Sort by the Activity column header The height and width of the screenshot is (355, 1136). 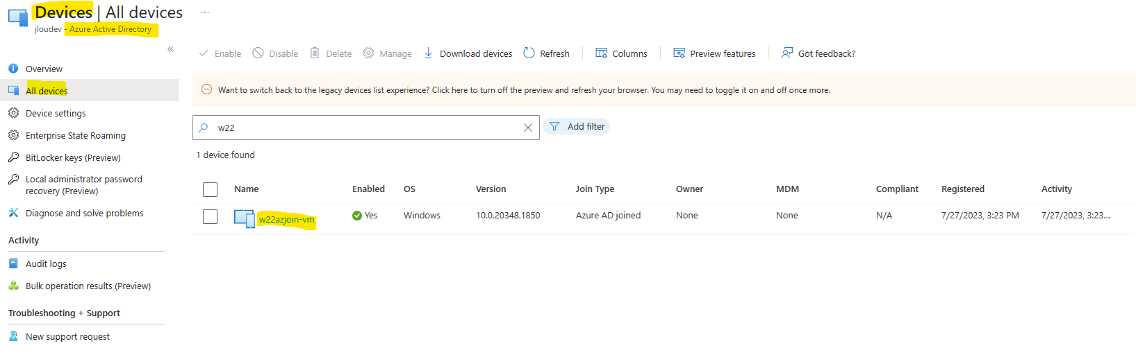[x=1057, y=189]
